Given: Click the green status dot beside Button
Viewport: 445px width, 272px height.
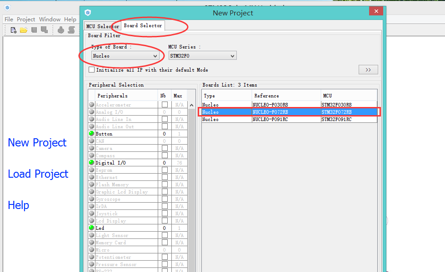Looking at the screenshot, I should pos(91,133).
